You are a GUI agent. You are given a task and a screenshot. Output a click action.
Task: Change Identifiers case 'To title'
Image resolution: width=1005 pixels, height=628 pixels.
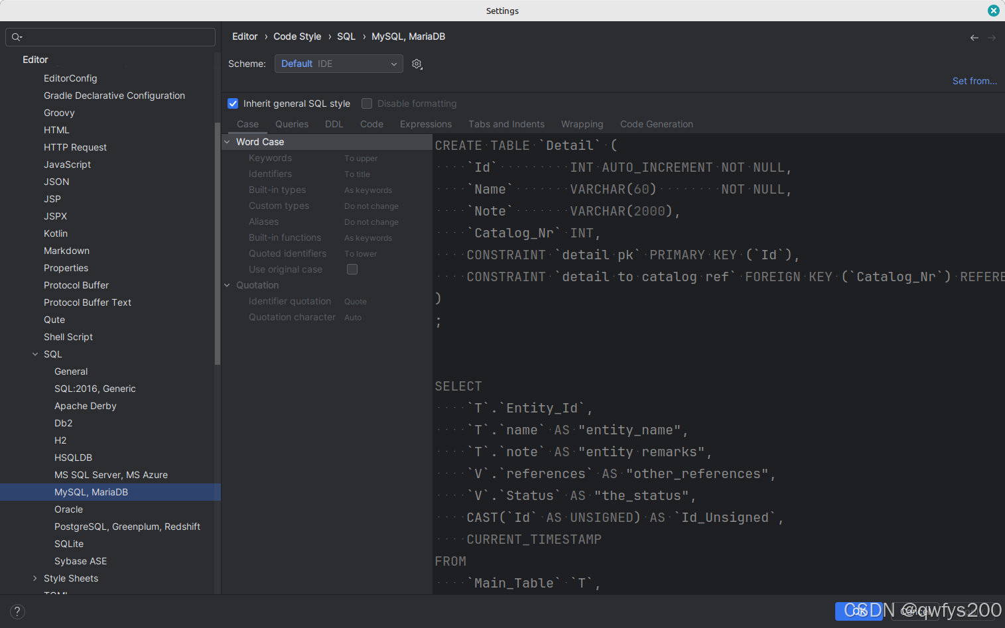tap(357, 174)
